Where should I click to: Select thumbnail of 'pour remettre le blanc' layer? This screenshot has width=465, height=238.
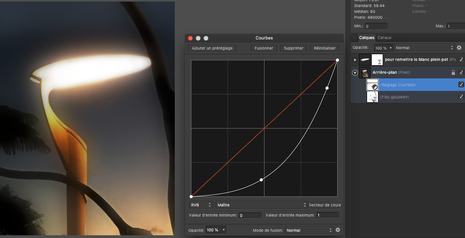tap(365, 60)
